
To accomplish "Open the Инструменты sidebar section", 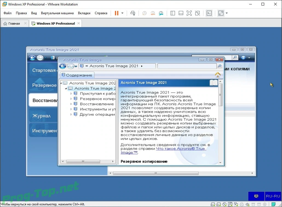I will [x=43, y=131].
